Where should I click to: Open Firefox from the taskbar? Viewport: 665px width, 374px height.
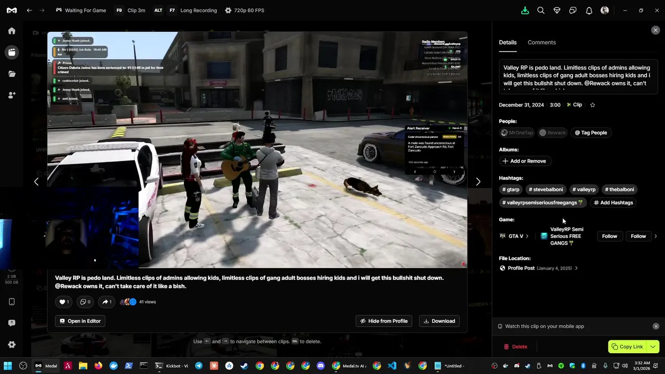pos(98,366)
